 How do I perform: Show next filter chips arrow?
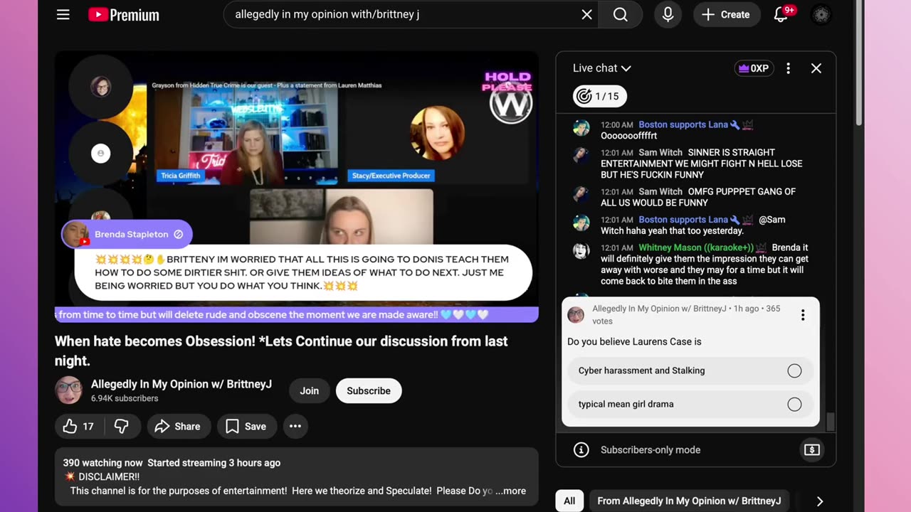pyautogui.click(x=819, y=501)
